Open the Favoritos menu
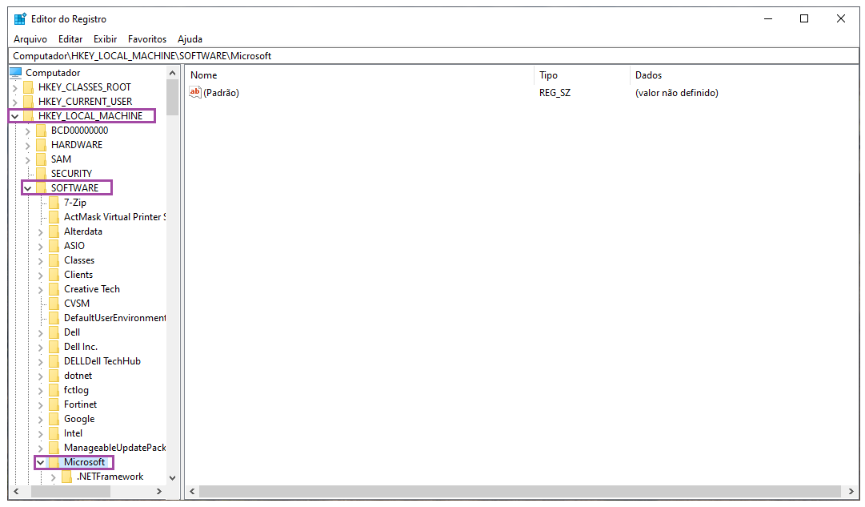The image size is (865, 507). pos(146,39)
